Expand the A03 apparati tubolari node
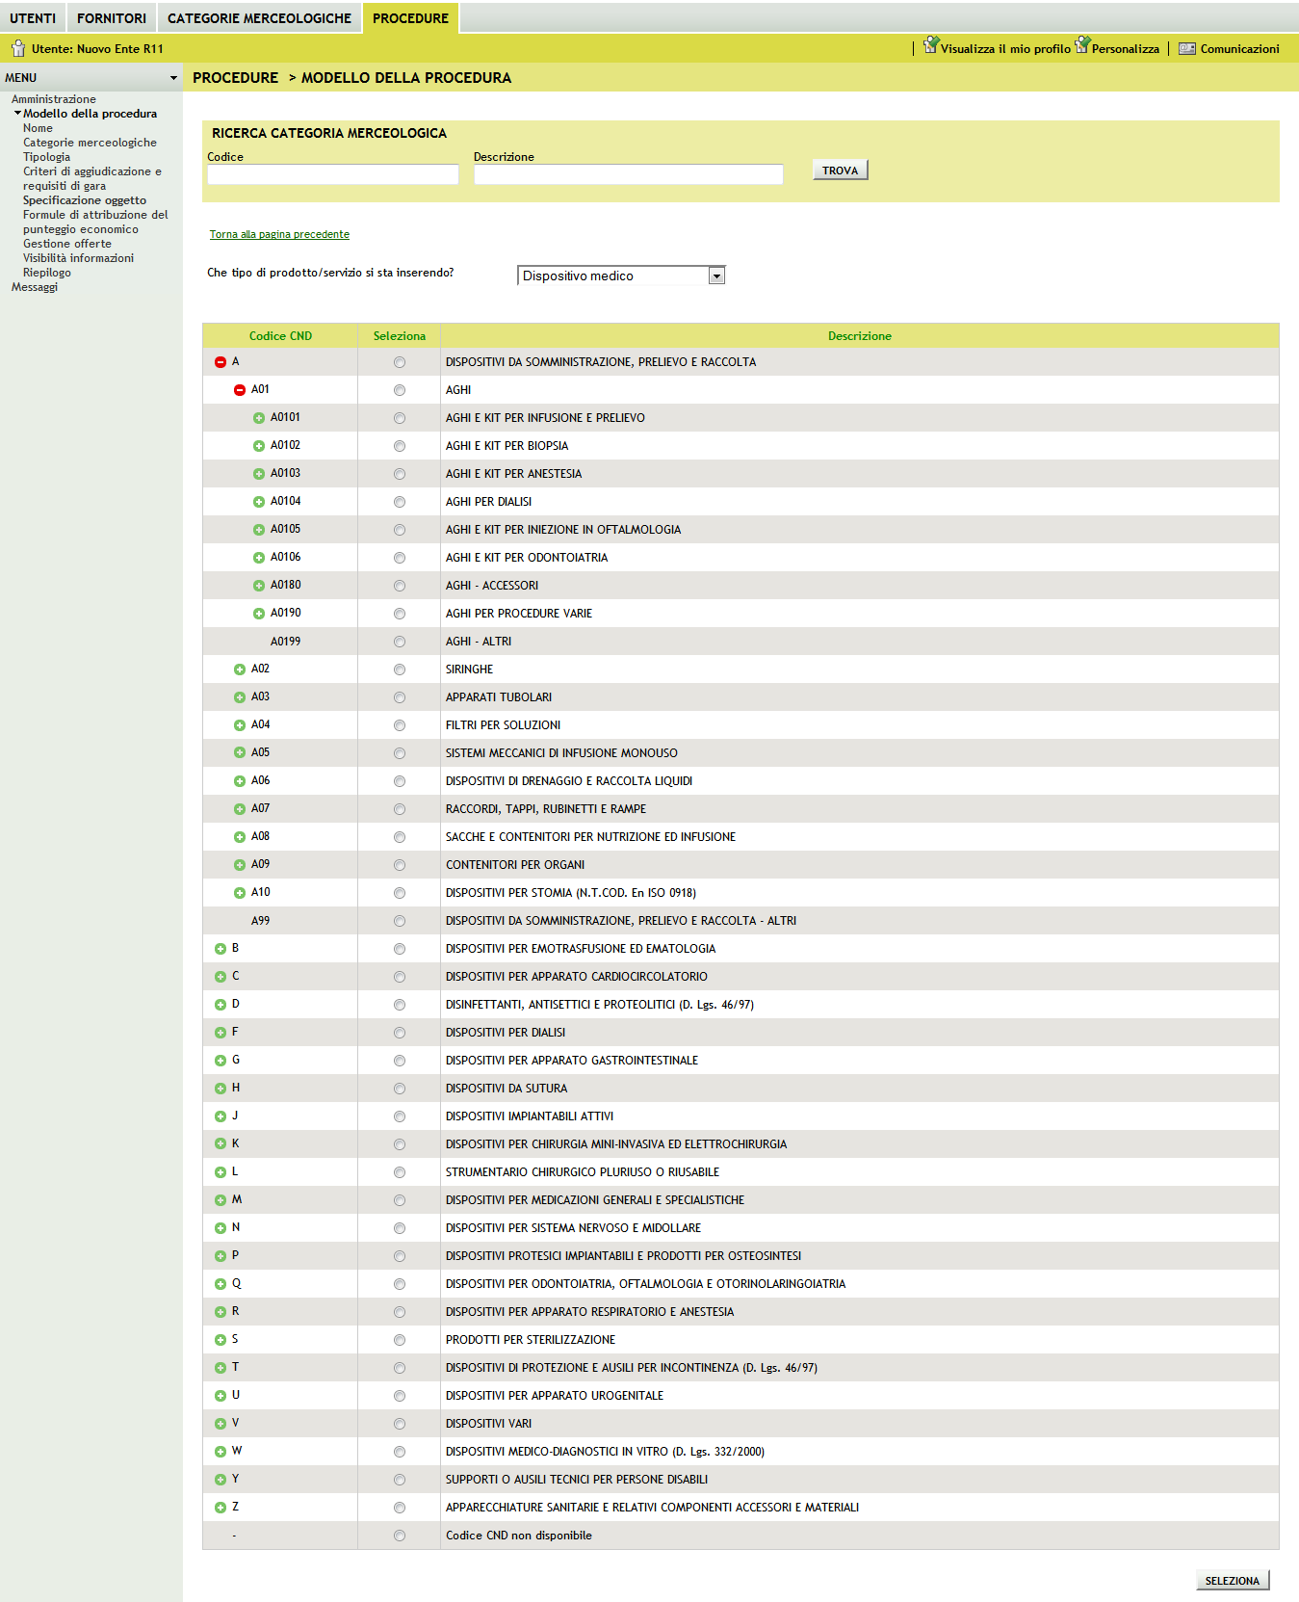Screen dimensions: 1299x1602 pos(240,697)
